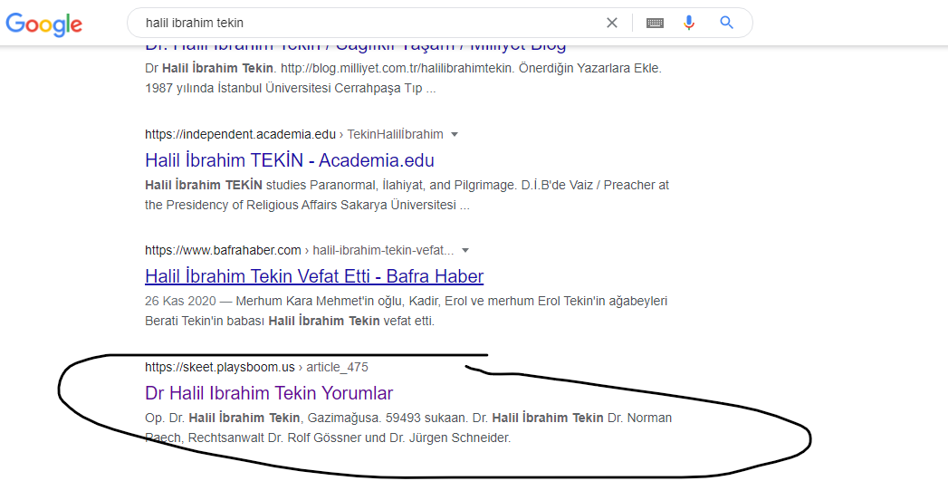Viewport: 948px width, 481px height.
Task: Clear the search box with X
Action: tap(612, 23)
